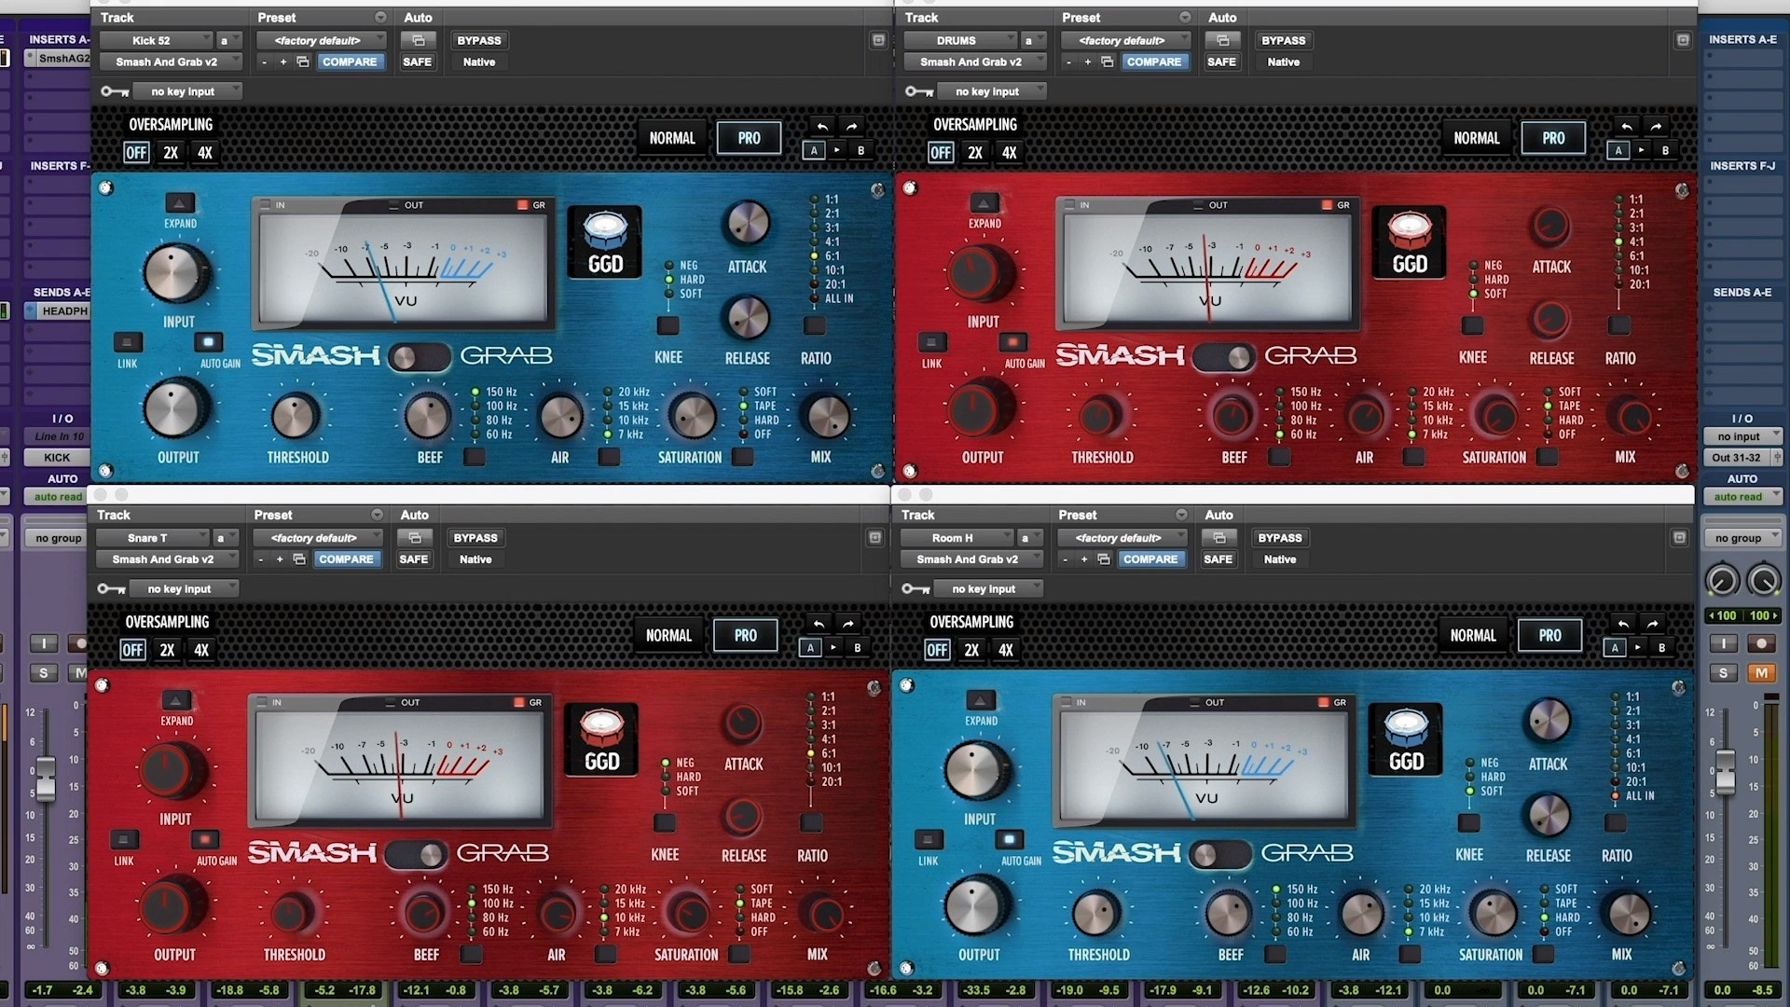Viewport: 1790px width, 1007px height.
Task: Toggle Auto Gain in Kick 52 plugin
Action: (209, 342)
